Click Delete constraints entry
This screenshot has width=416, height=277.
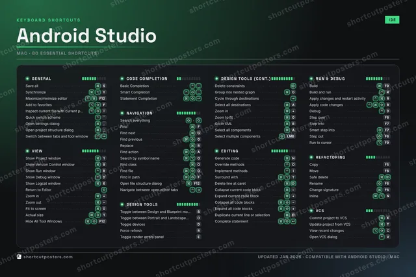coord(255,86)
